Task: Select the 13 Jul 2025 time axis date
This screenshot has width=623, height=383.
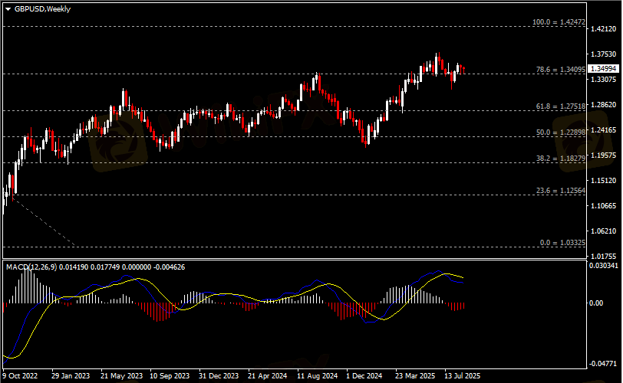Action: coord(462,376)
